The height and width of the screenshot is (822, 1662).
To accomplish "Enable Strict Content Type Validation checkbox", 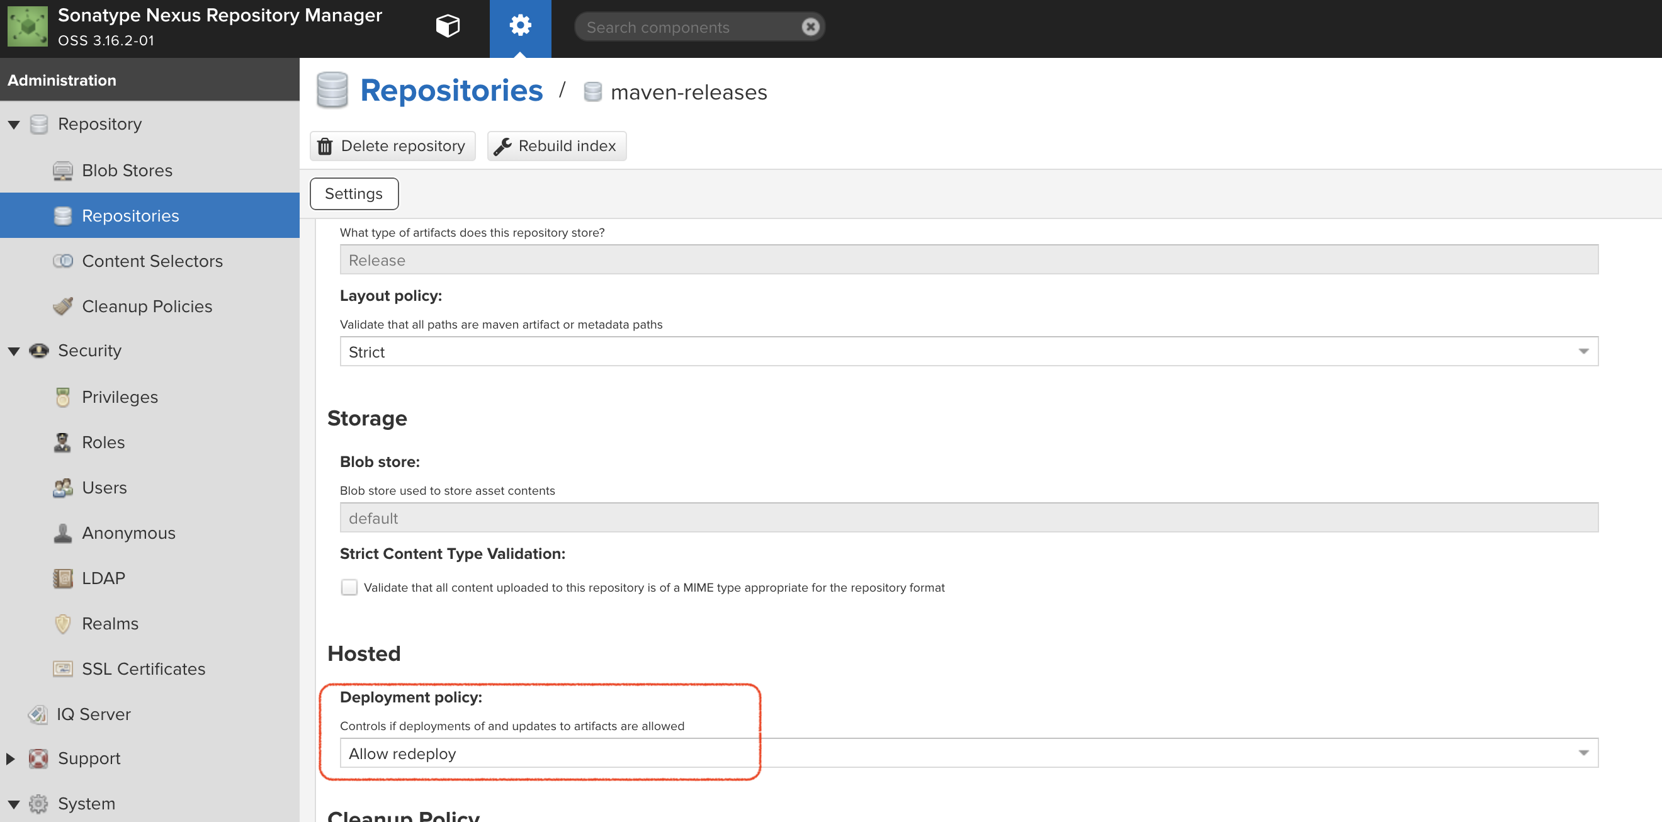I will pyautogui.click(x=349, y=587).
